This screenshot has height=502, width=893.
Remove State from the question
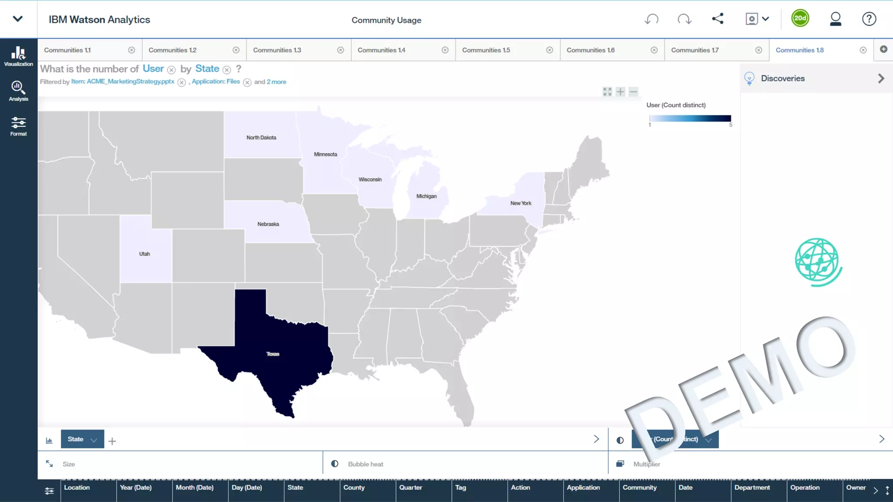(x=227, y=70)
